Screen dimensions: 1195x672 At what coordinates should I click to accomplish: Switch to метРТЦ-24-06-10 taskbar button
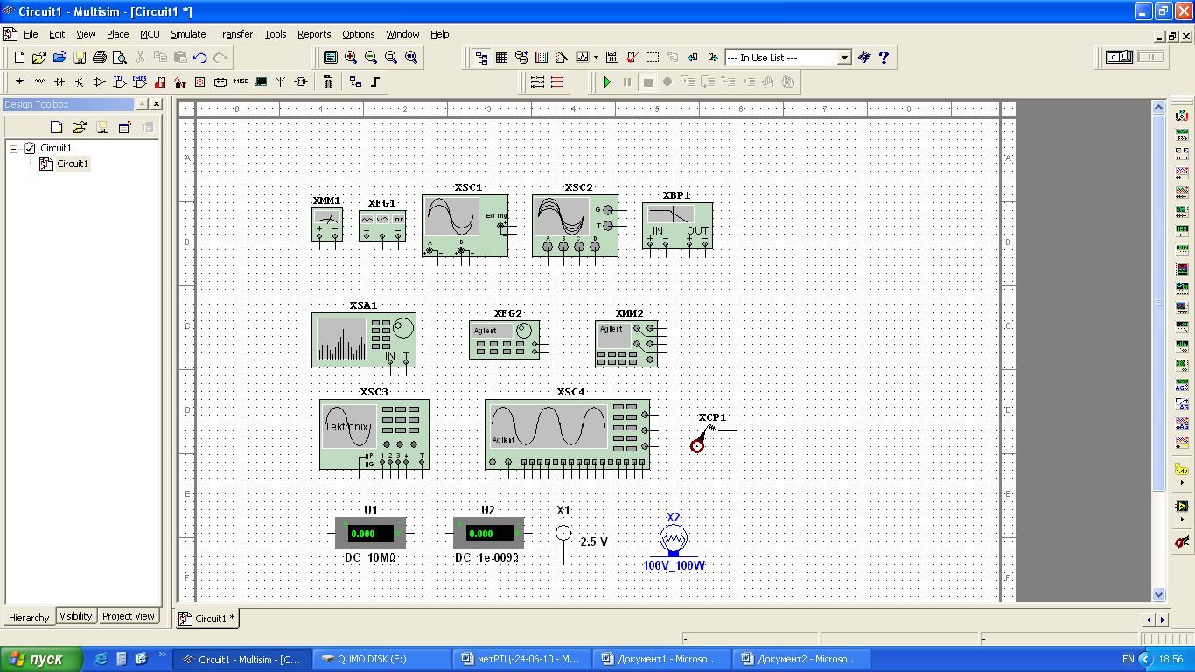coord(521,659)
